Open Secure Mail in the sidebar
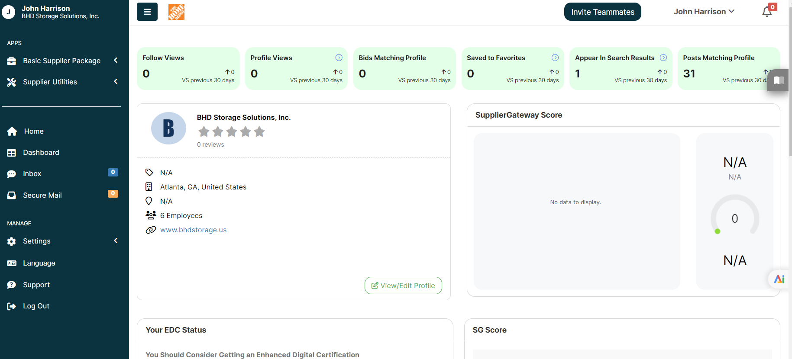The width and height of the screenshot is (792, 359). click(42, 195)
